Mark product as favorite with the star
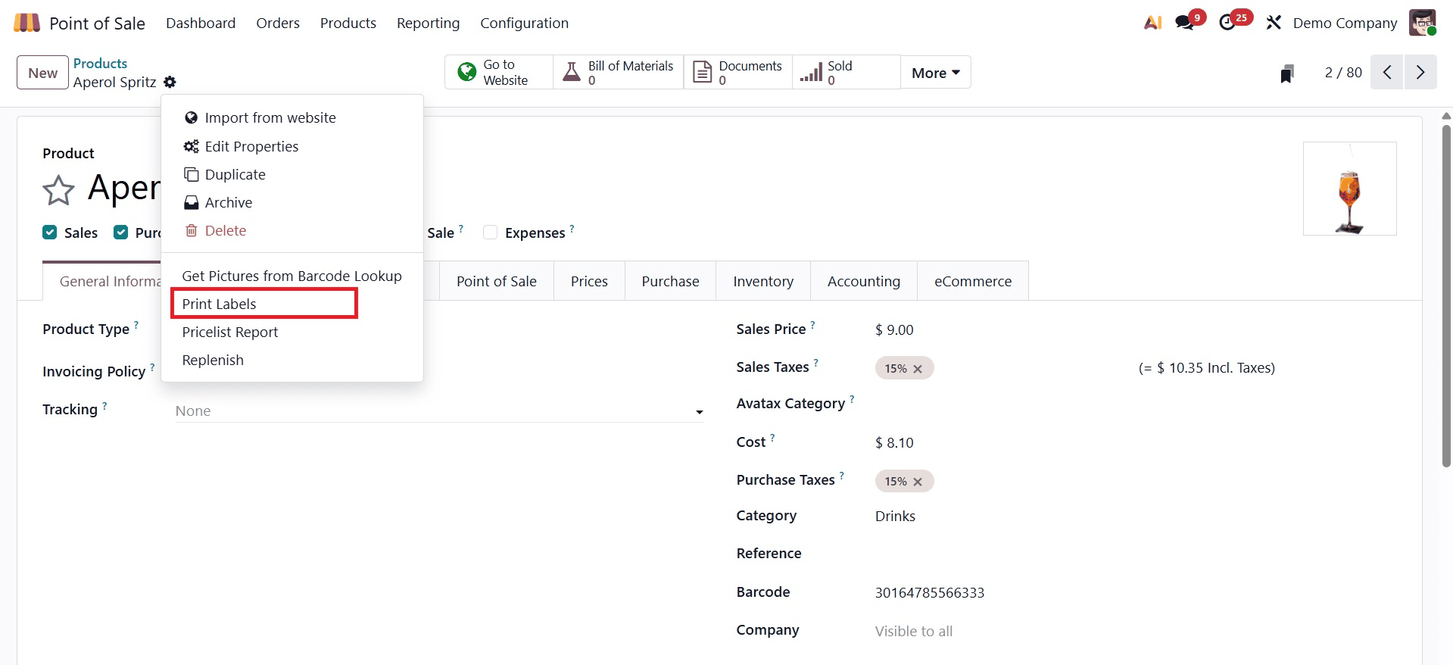Screen dimensions: 1453x665 pyautogui.click(x=58, y=190)
